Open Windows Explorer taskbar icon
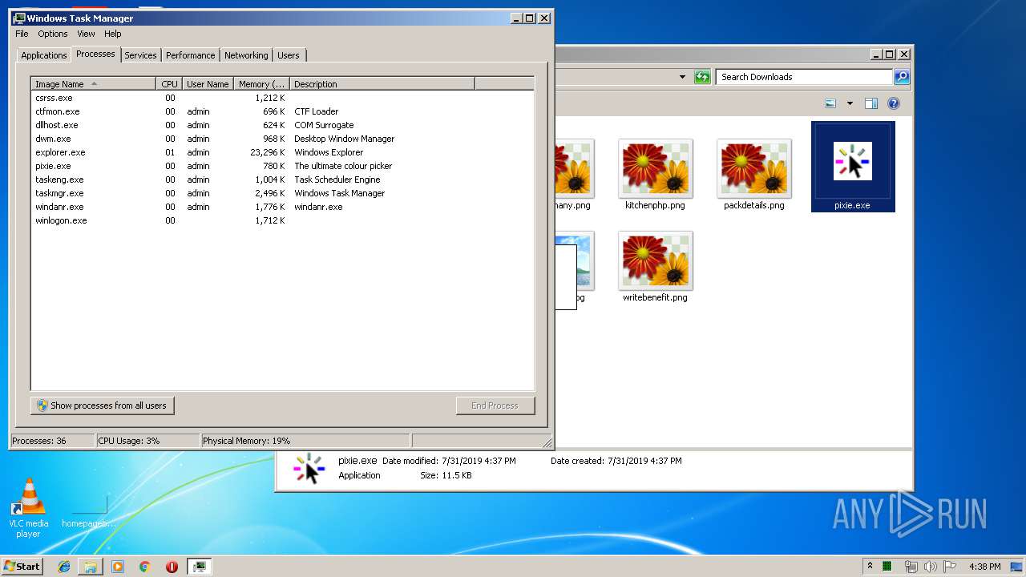This screenshot has height=577, width=1026. coord(91,566)
